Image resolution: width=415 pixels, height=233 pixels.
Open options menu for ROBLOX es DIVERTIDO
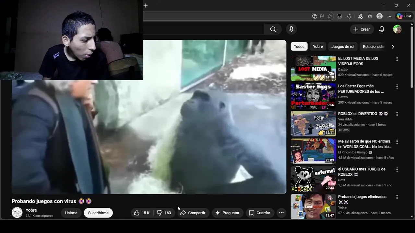tap(397, 114)
